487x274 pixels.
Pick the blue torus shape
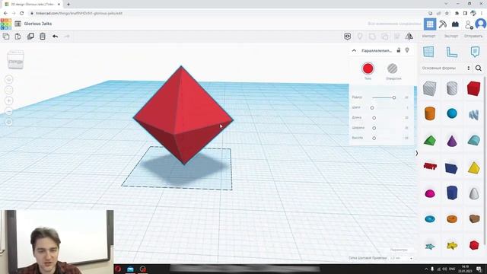pos(430,219)
